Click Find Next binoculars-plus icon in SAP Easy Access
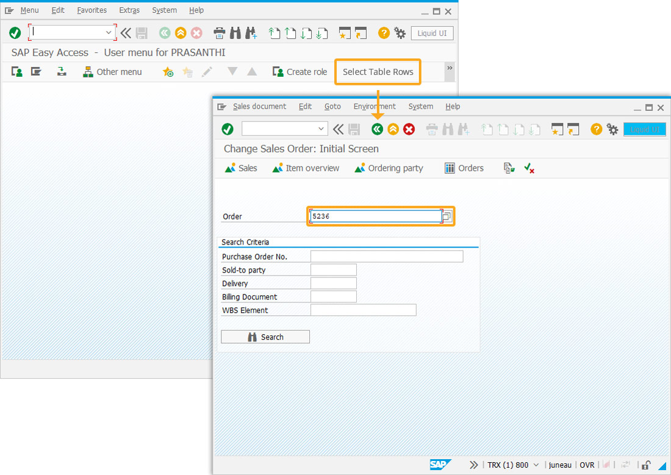 point(251,33)
